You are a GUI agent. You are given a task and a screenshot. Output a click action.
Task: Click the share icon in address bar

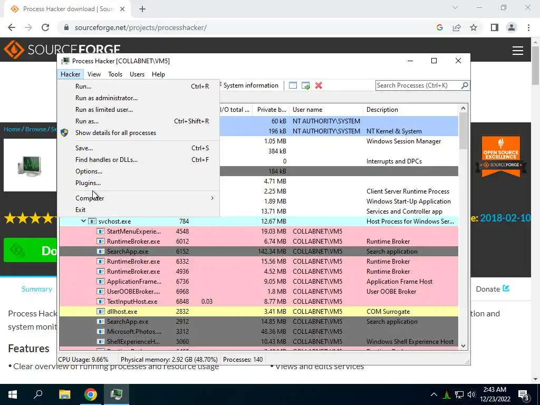click(x=457, y=27)
